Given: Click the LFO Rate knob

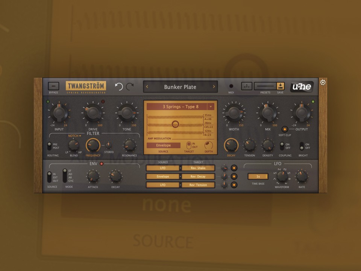Looking at the screenshot, I should [302, 177].
